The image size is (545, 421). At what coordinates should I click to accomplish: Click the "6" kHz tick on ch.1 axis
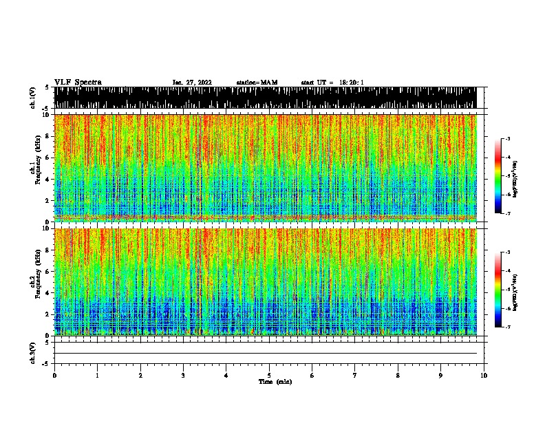click(x=48, y=158)
